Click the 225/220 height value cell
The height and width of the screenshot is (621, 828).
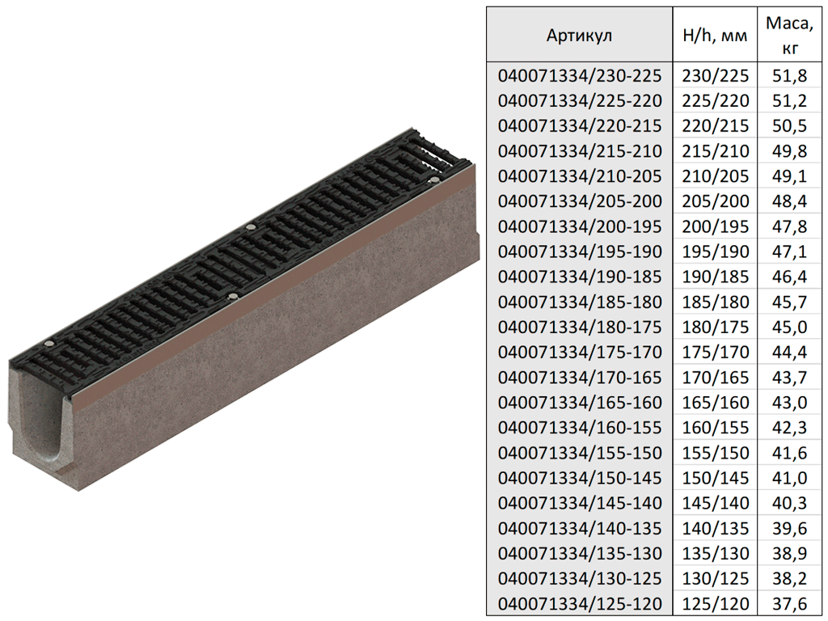(715, 101)
